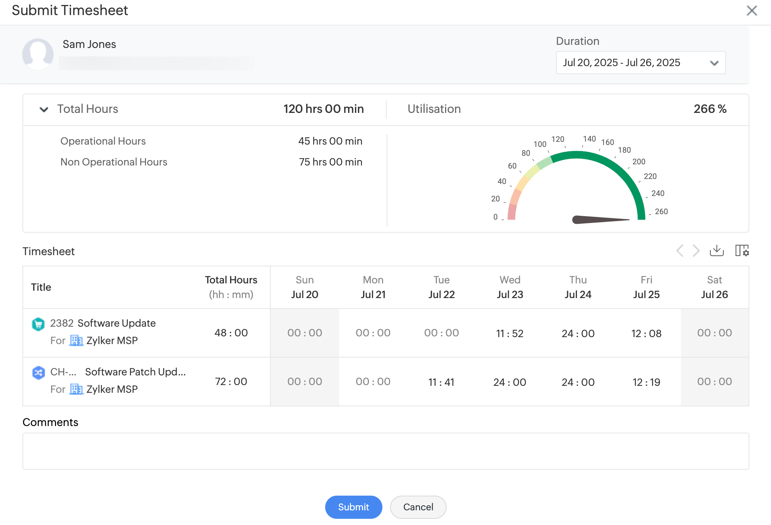771x525 pixels.
Task: Select the Fri Jul 25 12:19 cell
Action: point(646,382)
